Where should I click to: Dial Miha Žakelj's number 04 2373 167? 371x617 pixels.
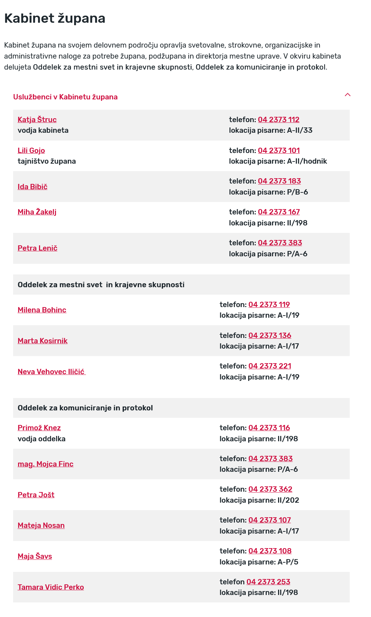click(x=278, y=212)
